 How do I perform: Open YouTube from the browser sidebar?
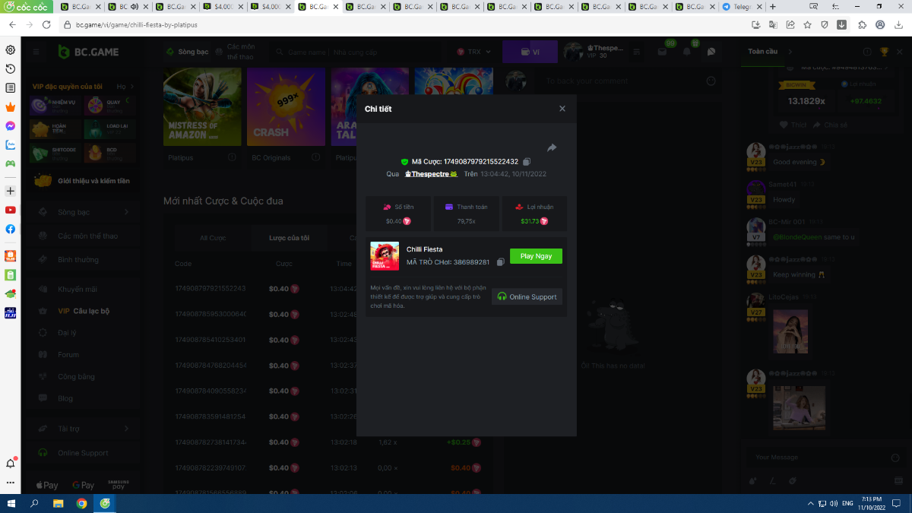(11, 210)
